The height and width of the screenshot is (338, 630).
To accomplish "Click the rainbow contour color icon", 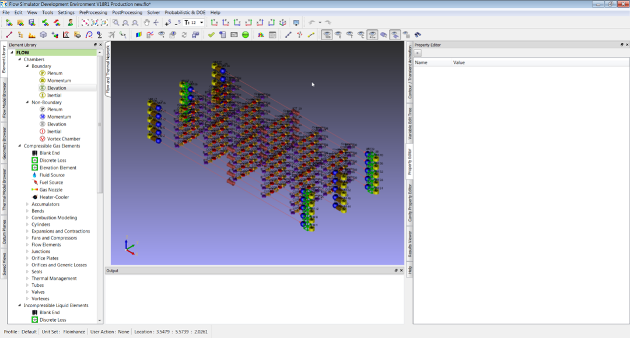I will tap(139, 35).
